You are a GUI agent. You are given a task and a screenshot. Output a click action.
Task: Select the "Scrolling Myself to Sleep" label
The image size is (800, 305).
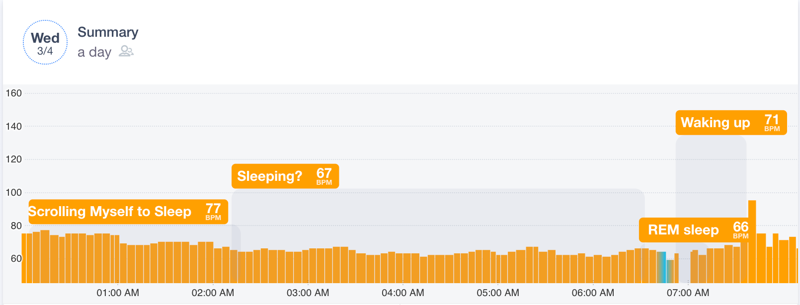click(x=128, y=212)
